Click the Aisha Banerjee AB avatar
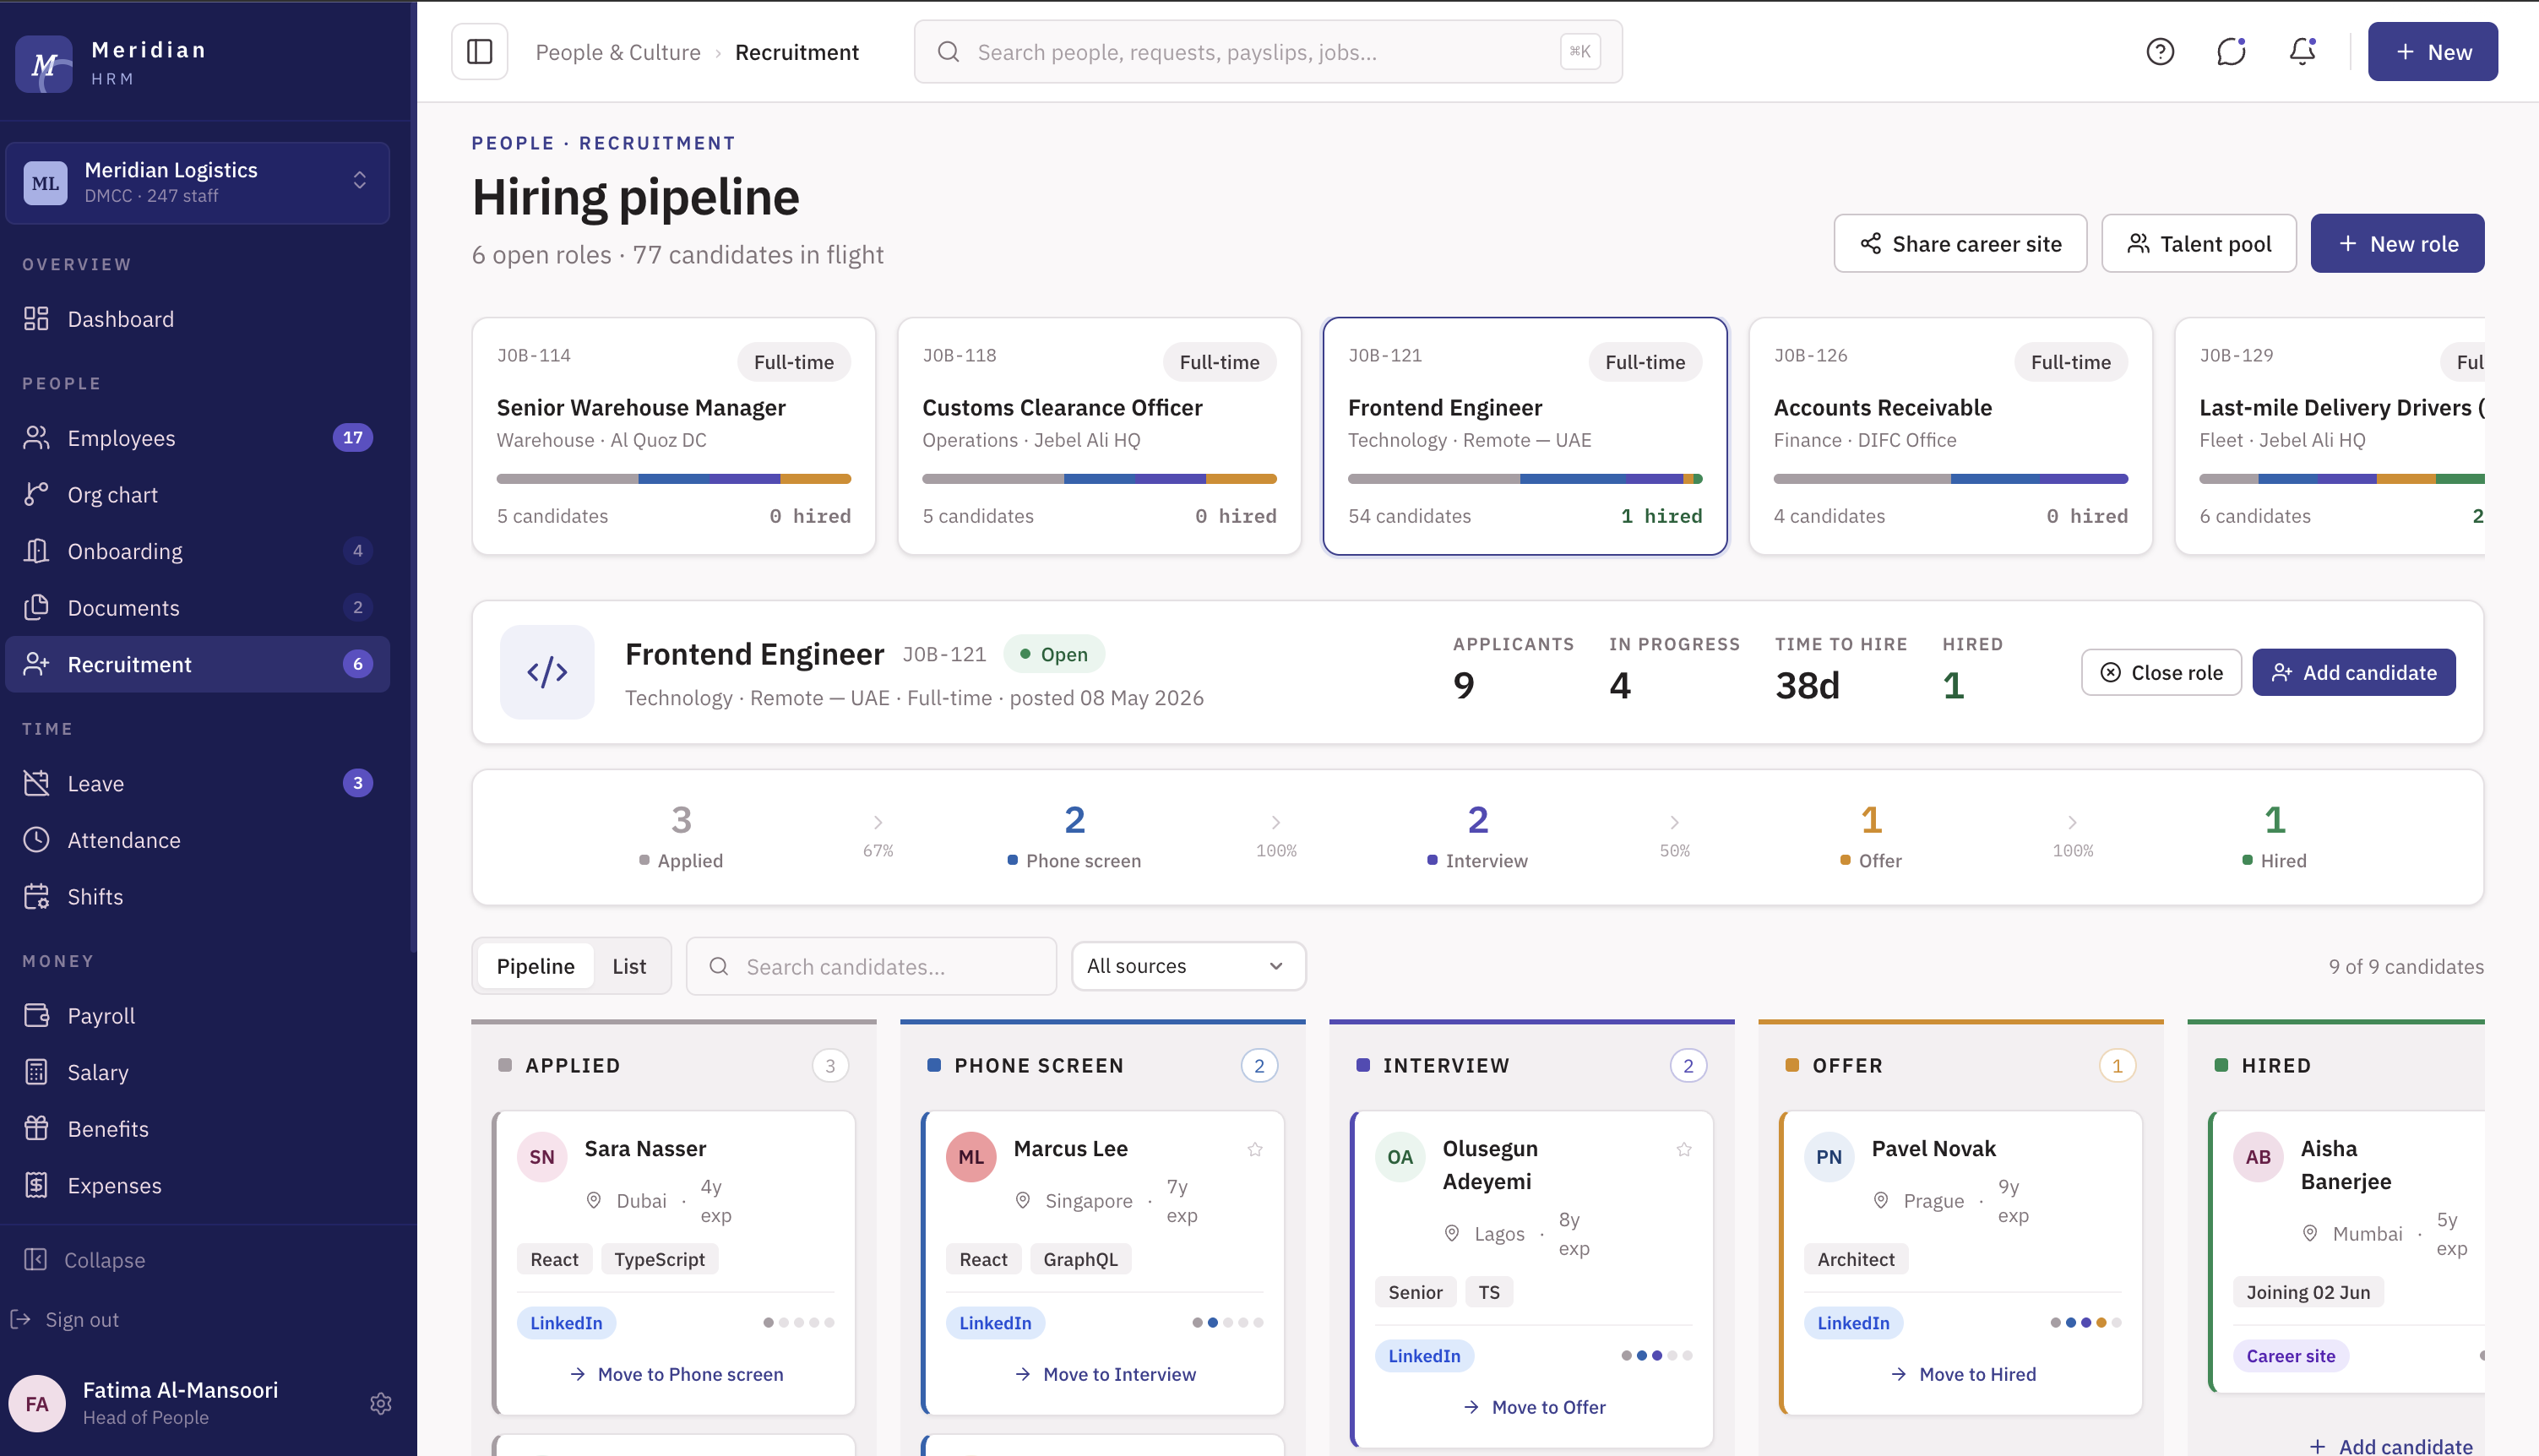The width and height of the screenshot is (2539, 1456). (x=2258, y=1157)
